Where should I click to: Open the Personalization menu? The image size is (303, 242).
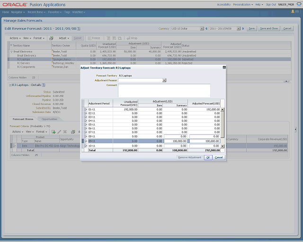[243, 4]
